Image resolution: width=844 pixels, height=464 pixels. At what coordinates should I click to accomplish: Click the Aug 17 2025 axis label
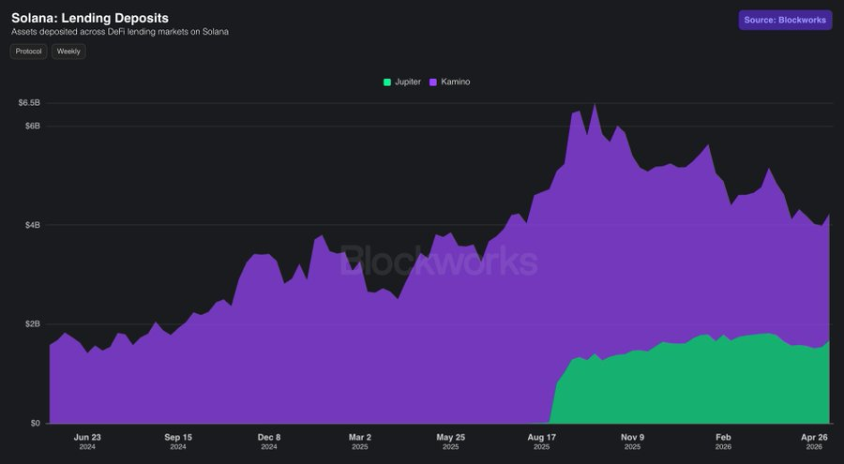541,442
